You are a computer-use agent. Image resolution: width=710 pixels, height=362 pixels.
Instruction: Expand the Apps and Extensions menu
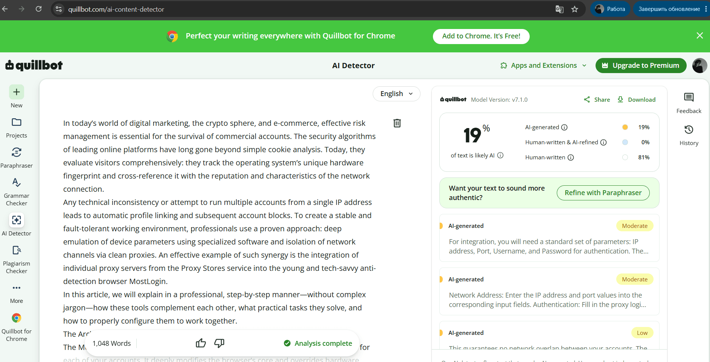tap(543, 66)
